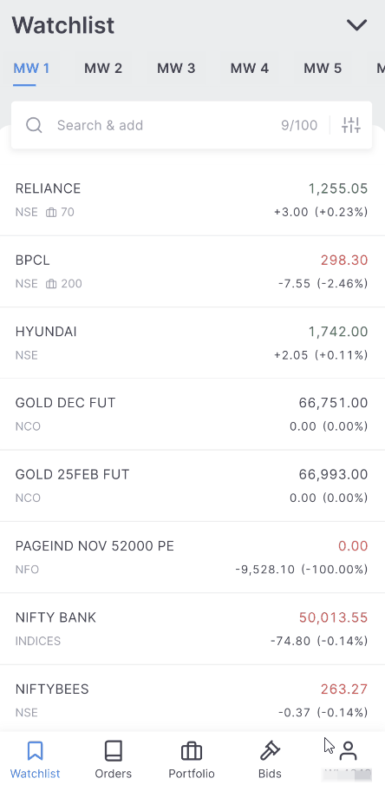Open the GOLD DEC FUT entry
This screenshot has width=385, height=785.
(192, 414)
